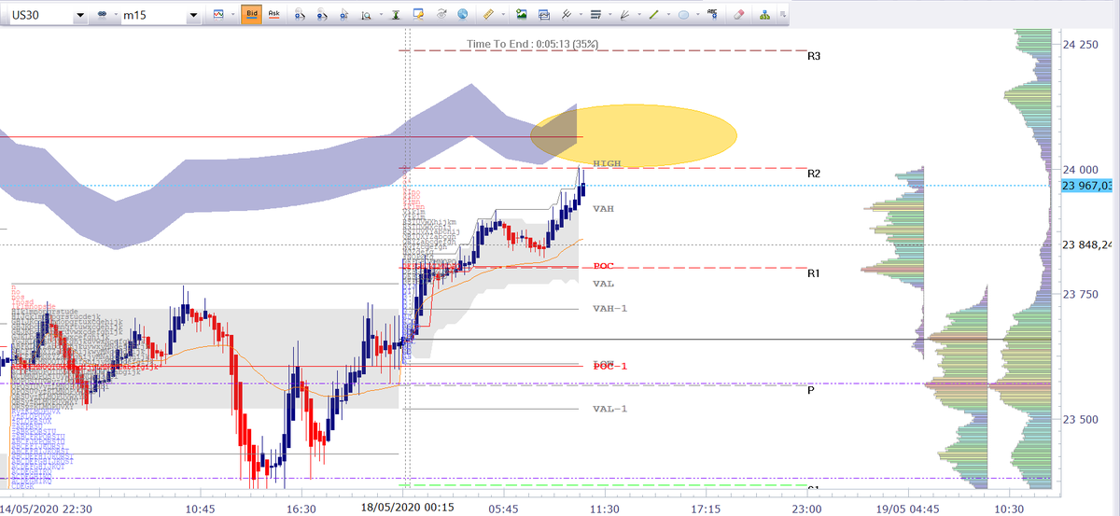
Task: Click the HIGH level label
Action: [x=607, y=163]
